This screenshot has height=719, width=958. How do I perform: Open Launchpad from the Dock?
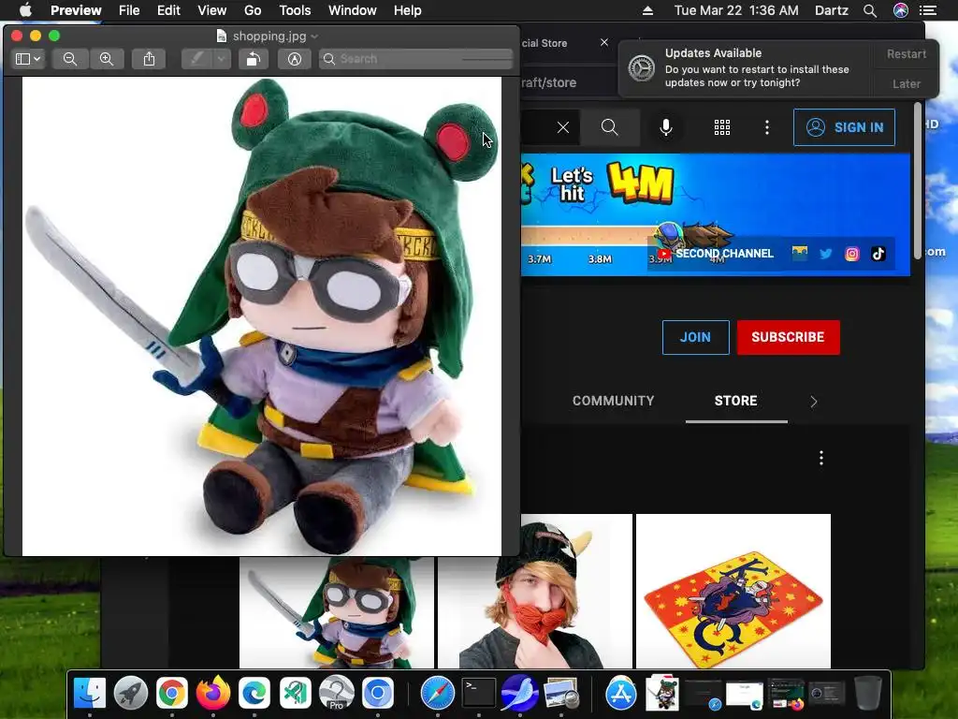(x=131, y=694)
